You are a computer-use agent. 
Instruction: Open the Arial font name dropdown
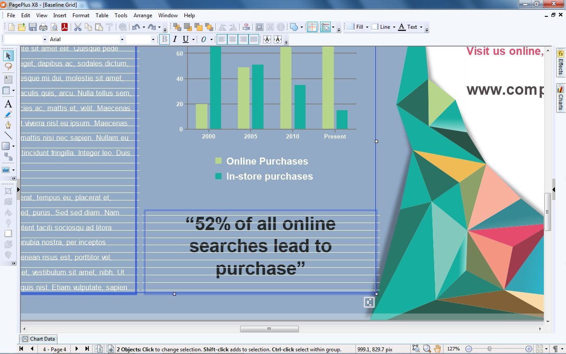[122, 39]
